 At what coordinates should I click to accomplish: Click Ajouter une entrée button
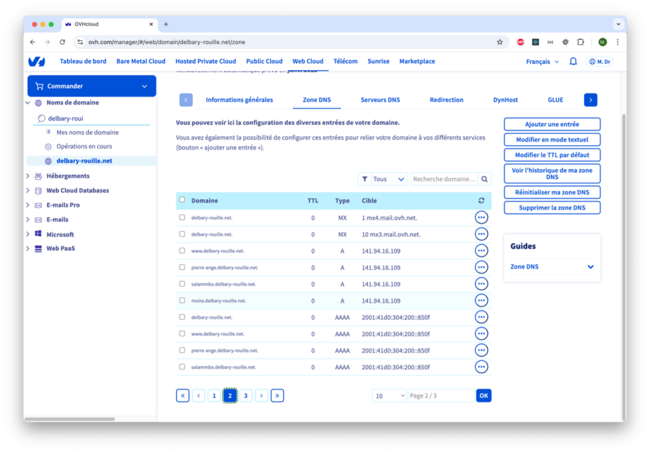click(552, 124)
